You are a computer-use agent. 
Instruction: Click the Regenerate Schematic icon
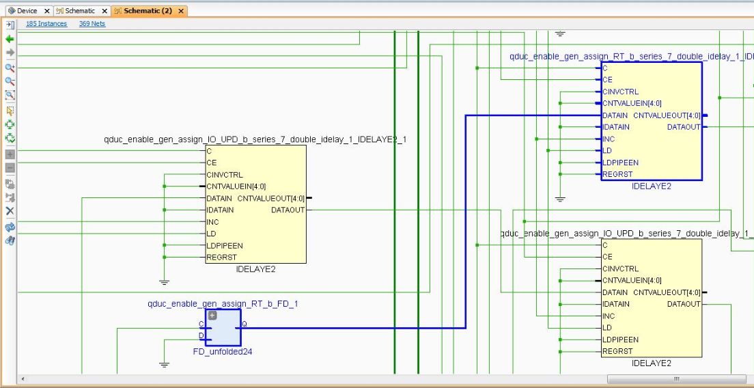click(10, 226)
